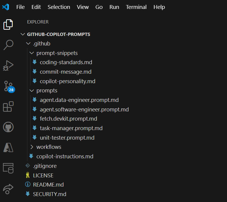Open the File menu
Screen dimensions: 227x202
21,7
